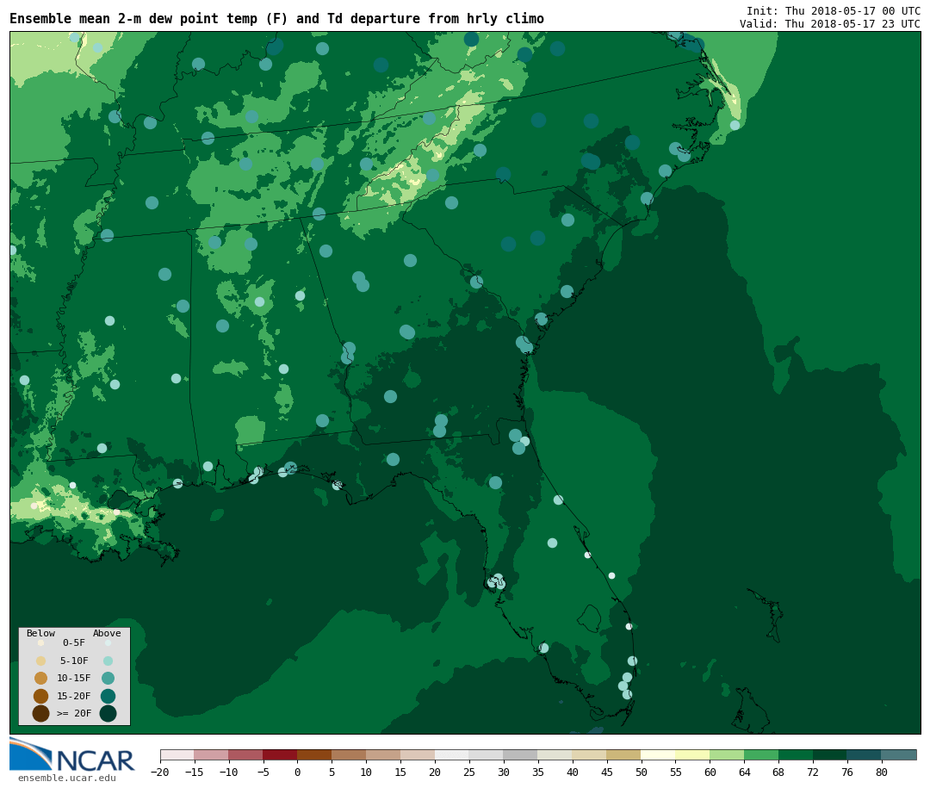
Task: Select the Below 0-5F legend dot
Action: [41, 642]
